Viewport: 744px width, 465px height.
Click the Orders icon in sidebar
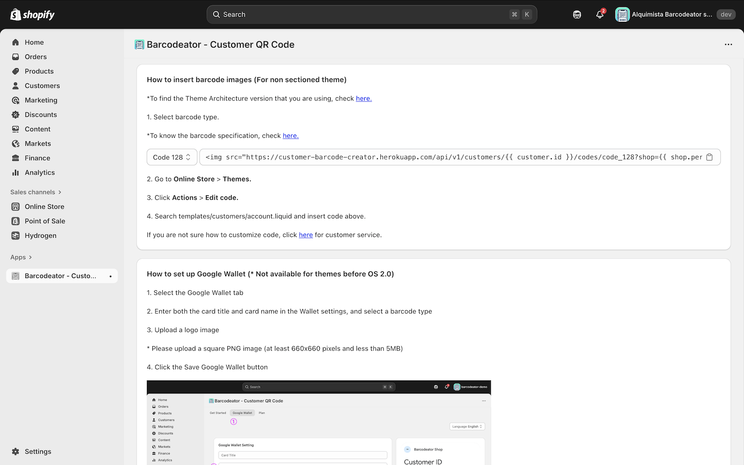tap(16, 57)
